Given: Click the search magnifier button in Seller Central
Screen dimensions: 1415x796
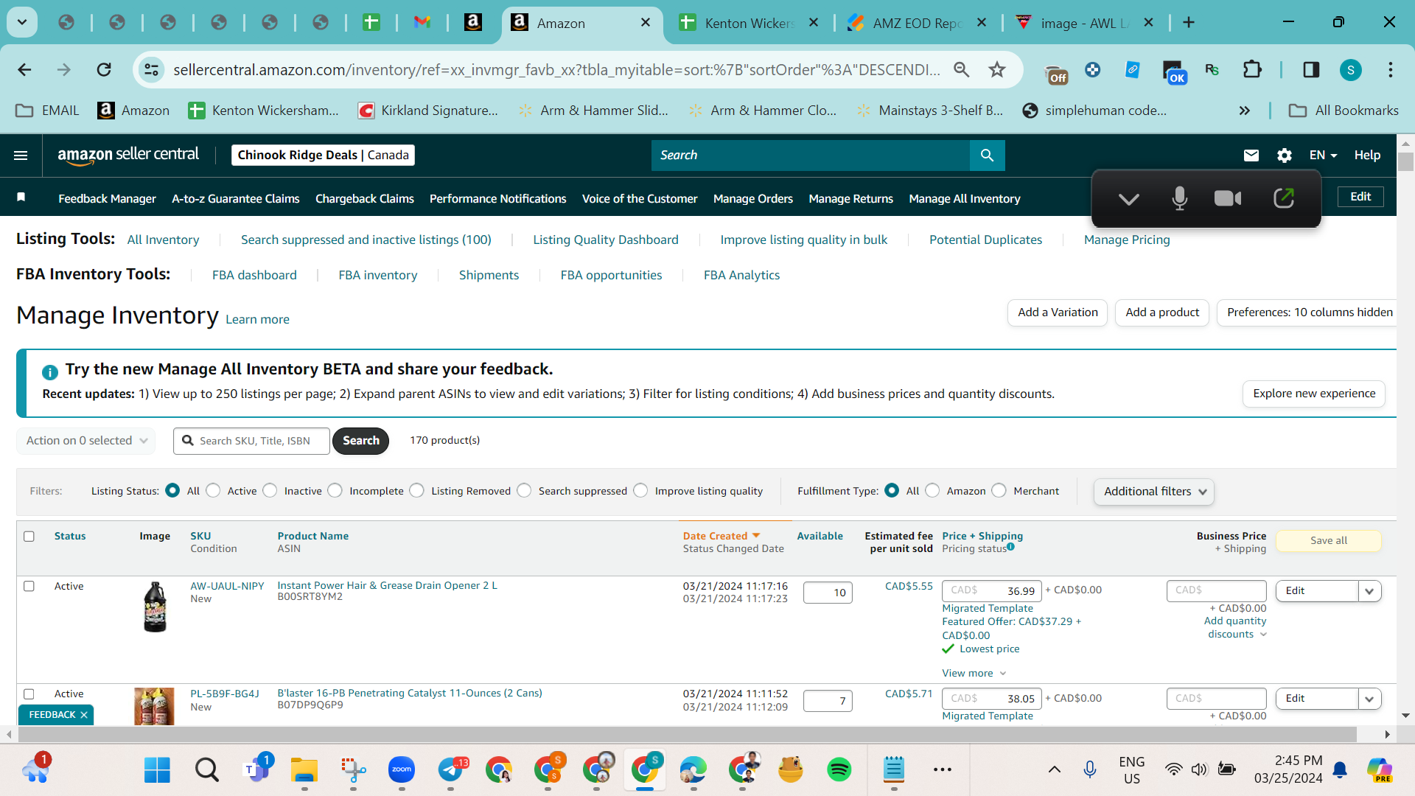Looking at the screenshot, I should (x=988, y=156).
